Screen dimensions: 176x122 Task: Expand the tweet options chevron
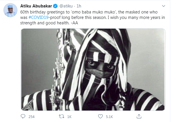[163, 6]
